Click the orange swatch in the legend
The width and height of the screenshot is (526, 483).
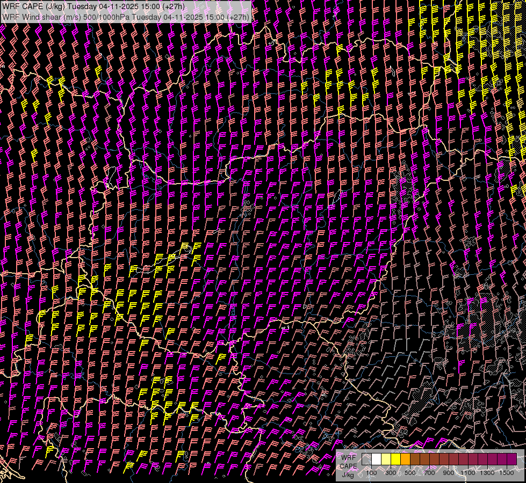click(x=405, y=459)
